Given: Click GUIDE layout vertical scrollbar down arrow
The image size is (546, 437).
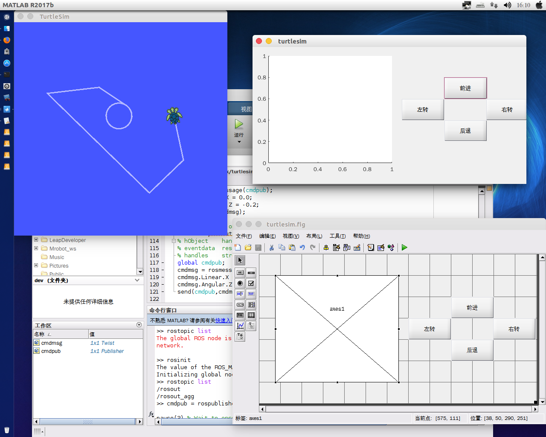Looking at the screenshot, I should coord(542,402).
